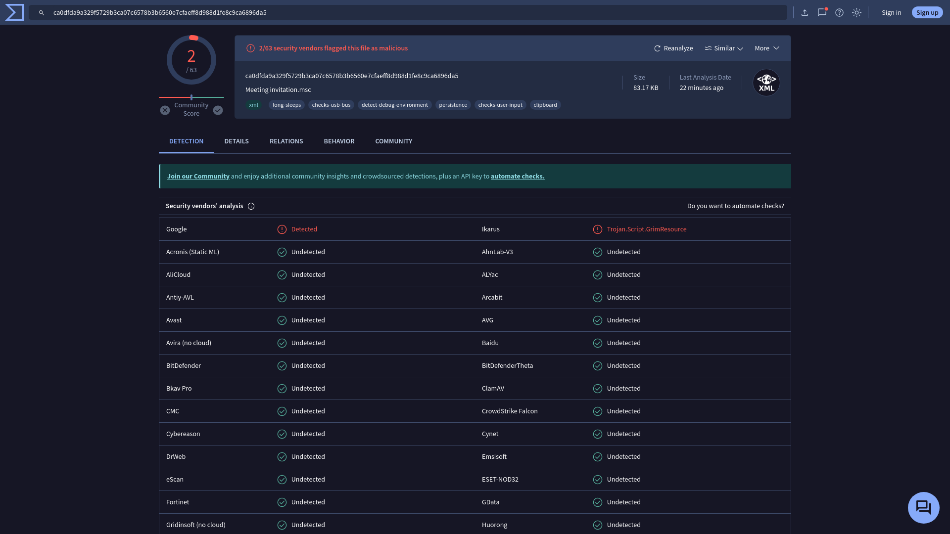Select the clipboard tag
The height and width of the screenshot is (534, 950).
pyautogui.click(x=545, y=105)
